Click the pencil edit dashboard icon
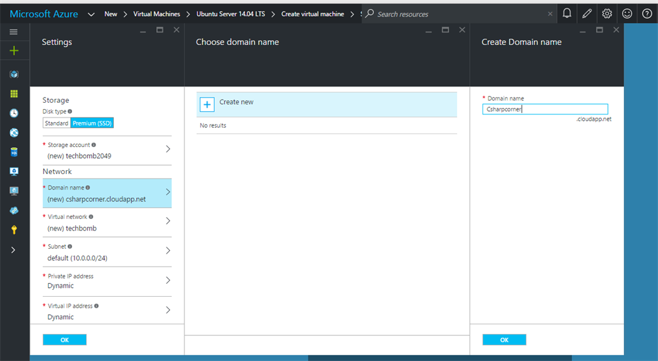This screenshot has height=361, width=658. 587,13
